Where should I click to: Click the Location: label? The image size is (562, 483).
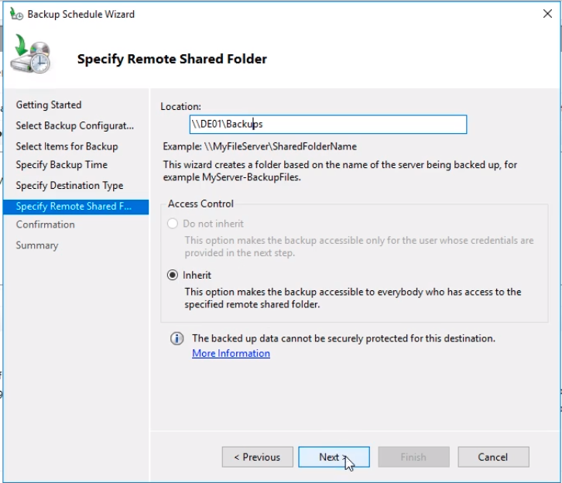180,106
